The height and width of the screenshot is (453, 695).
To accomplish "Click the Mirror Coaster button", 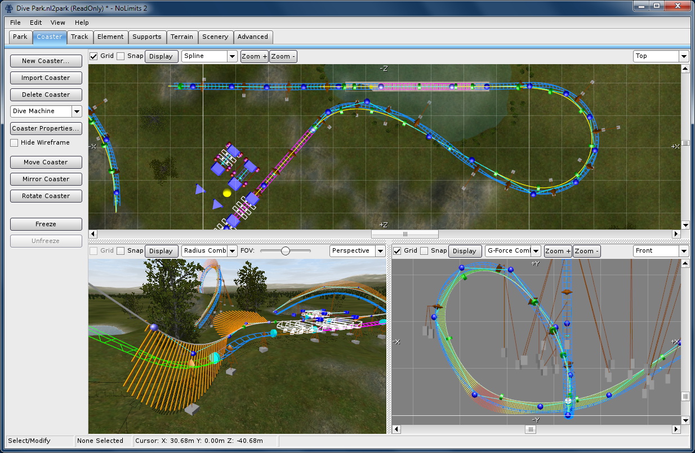I will click(46, 179).
